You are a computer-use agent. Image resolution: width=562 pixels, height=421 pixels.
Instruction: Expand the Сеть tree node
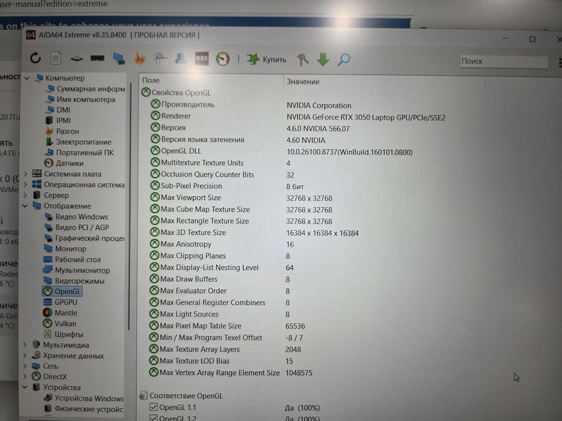[x=25, y=366]
